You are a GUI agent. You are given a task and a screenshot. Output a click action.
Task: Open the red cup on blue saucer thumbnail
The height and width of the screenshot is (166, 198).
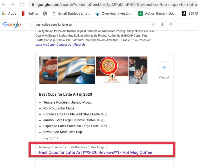pyautogui.click(x=48, y=70)
